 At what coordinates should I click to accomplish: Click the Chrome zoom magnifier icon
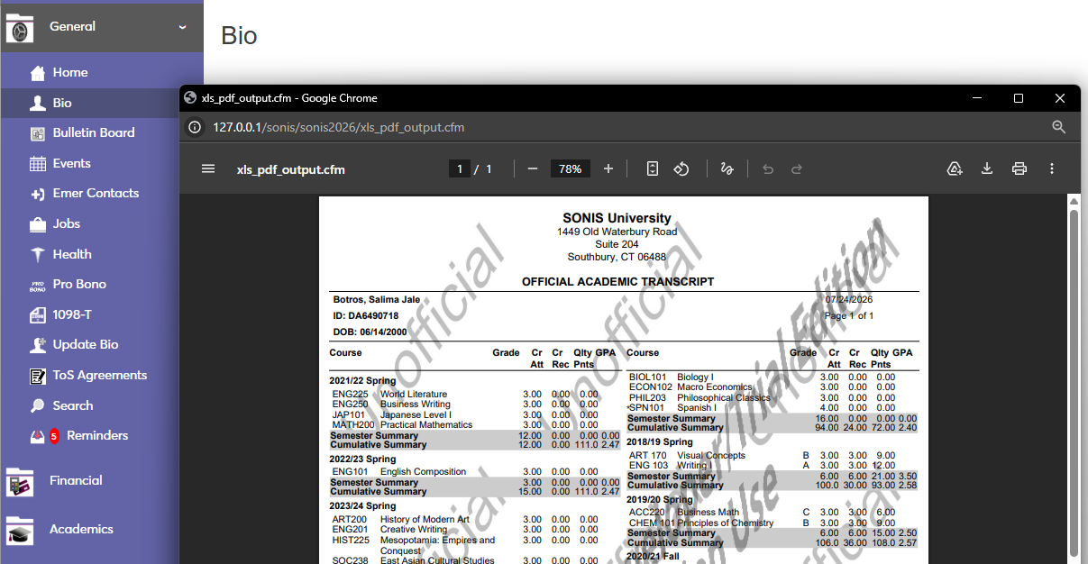coord(1059,127)
